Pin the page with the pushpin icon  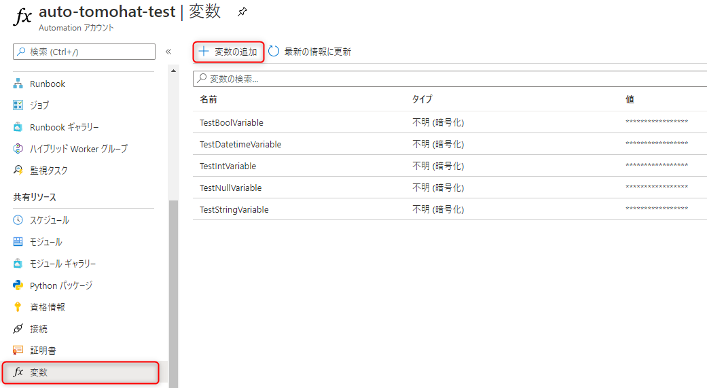pyautogui.click(x=242, y=12)
